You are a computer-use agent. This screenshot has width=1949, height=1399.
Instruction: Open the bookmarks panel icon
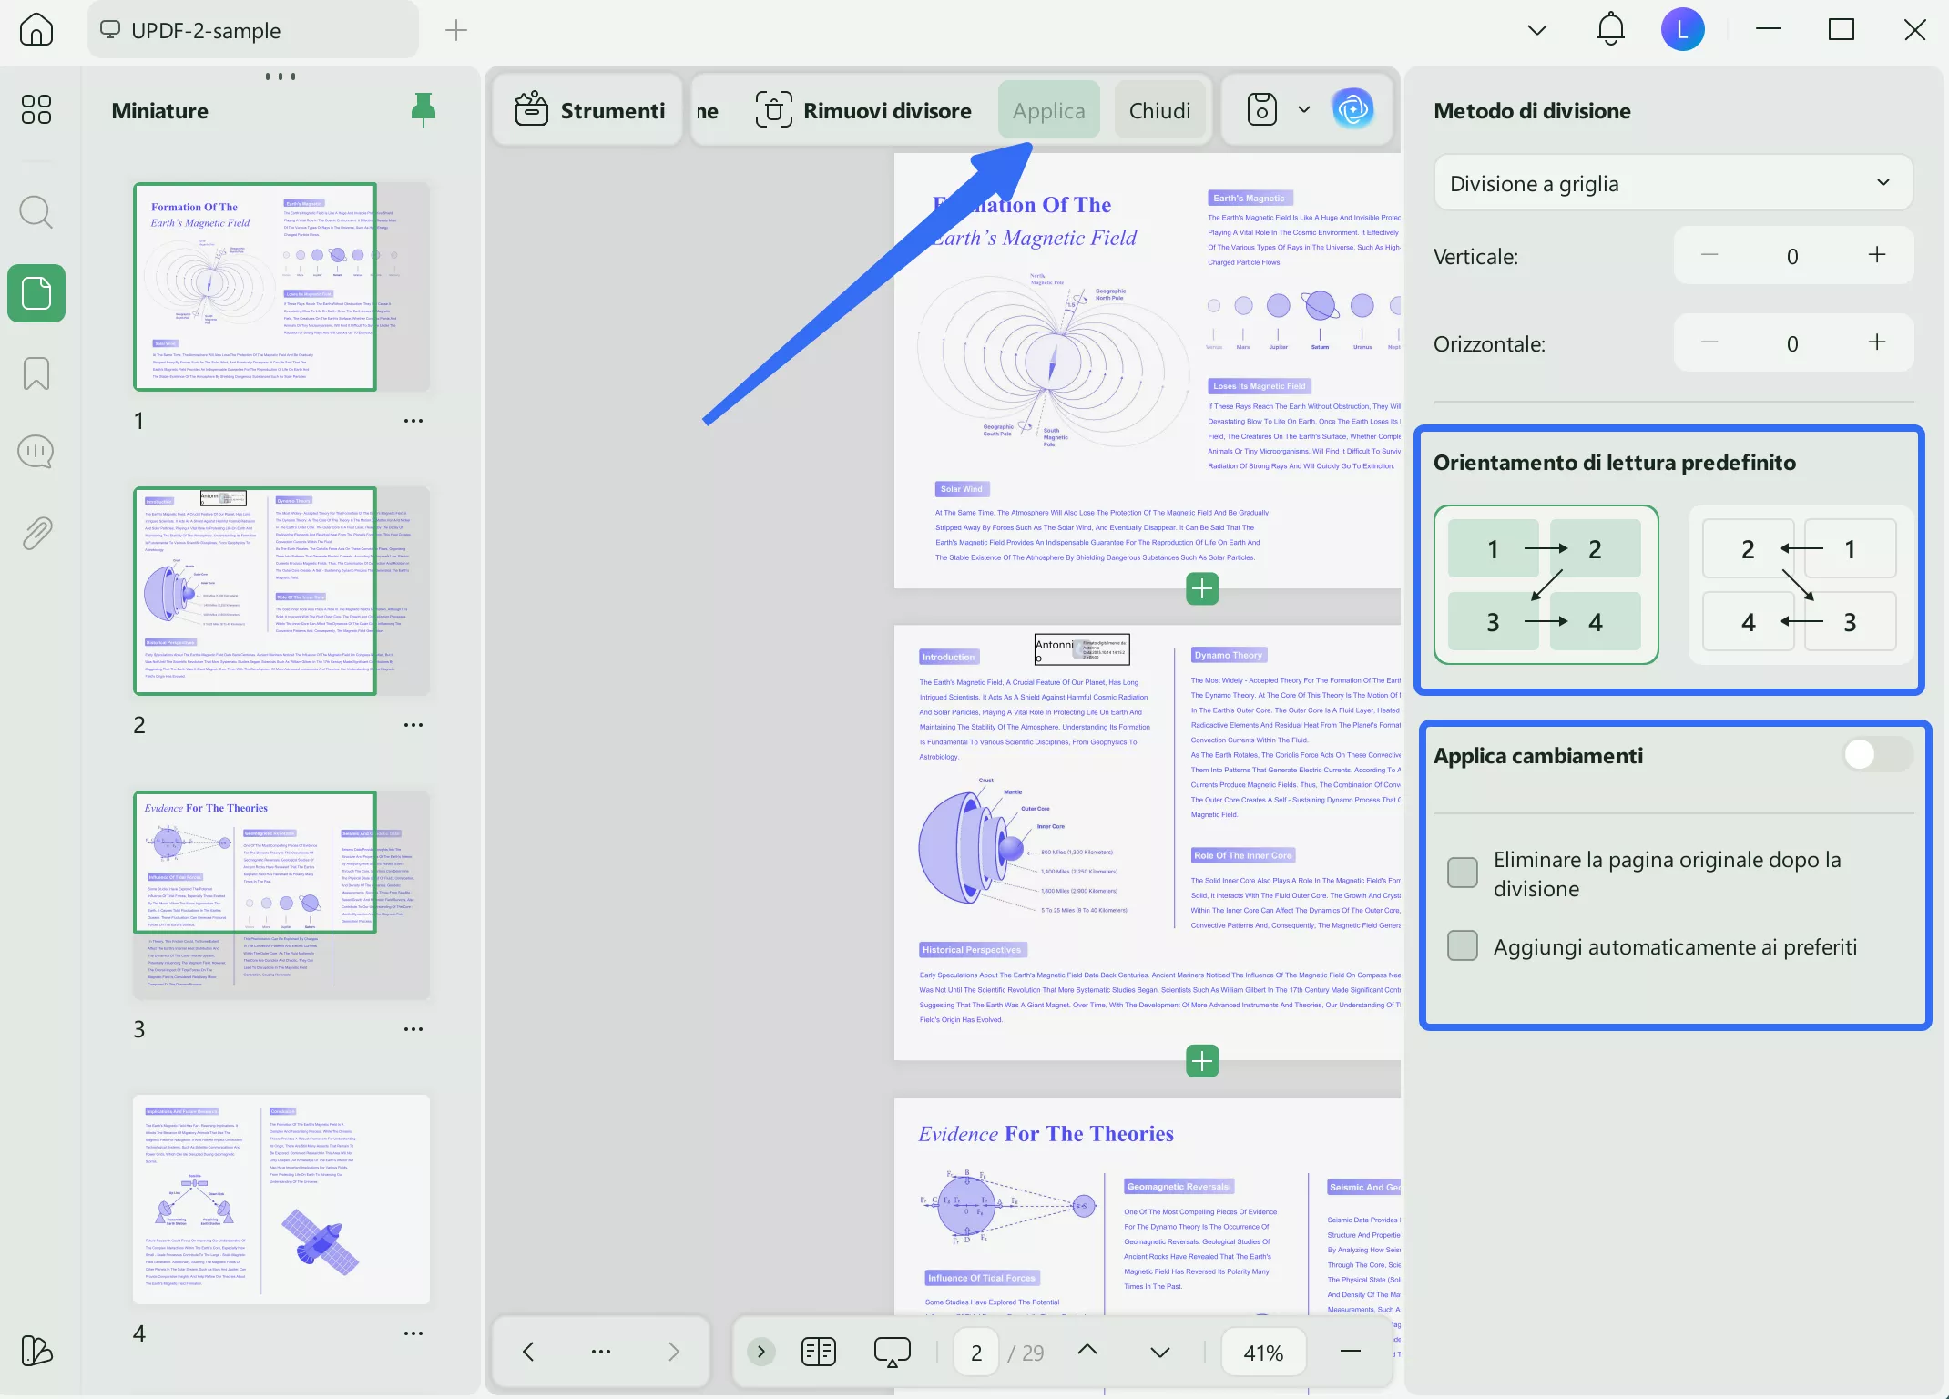[x=36, y=373]
